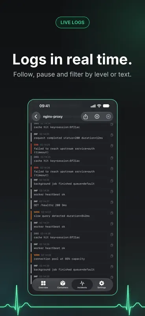Tap the 09:41 clock in status bar
This screenshot has height=316, width=145.
pos(45,106)
